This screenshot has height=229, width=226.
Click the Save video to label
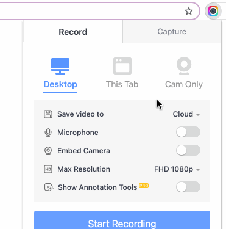[x=80, y=114]
